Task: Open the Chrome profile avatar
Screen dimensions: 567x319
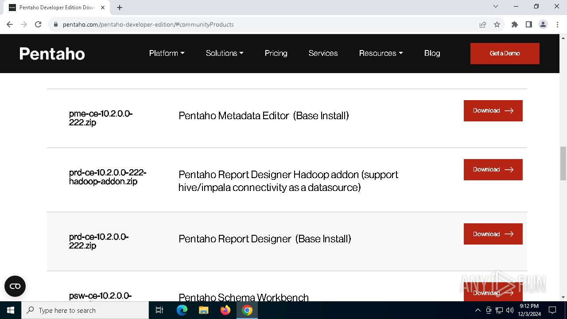Action: coord(543,24)
